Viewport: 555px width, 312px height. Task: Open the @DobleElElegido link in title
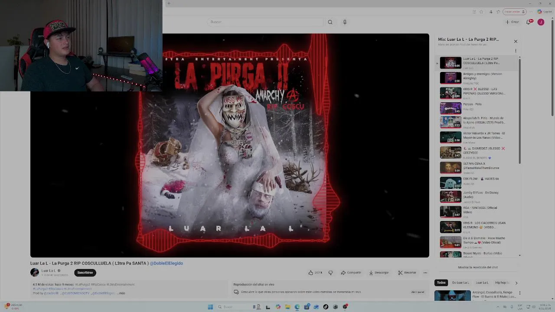(x=166, y=263)
